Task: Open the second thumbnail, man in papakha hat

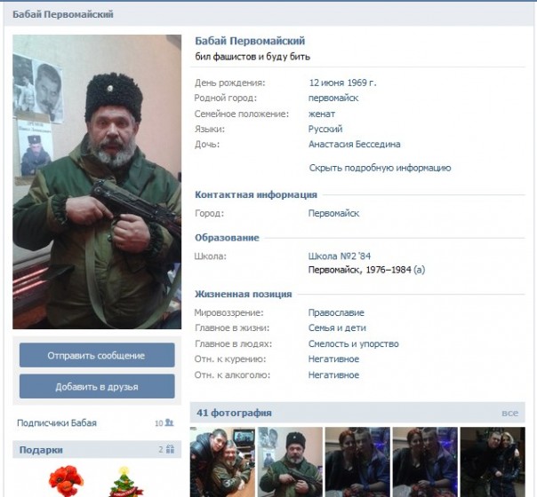Action: pyautogui.click(x=290, y=461)
